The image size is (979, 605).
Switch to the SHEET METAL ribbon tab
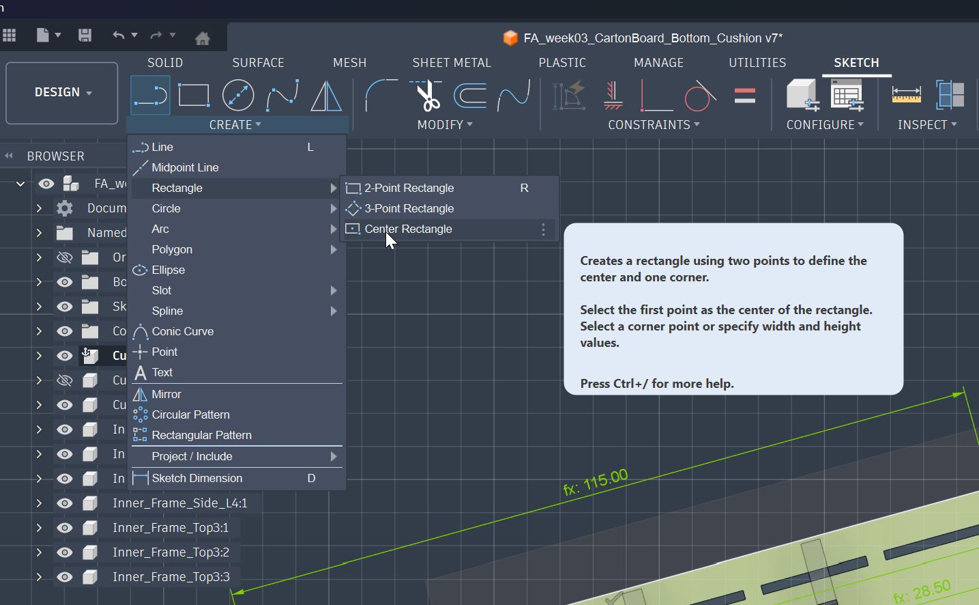click(452, 63)
